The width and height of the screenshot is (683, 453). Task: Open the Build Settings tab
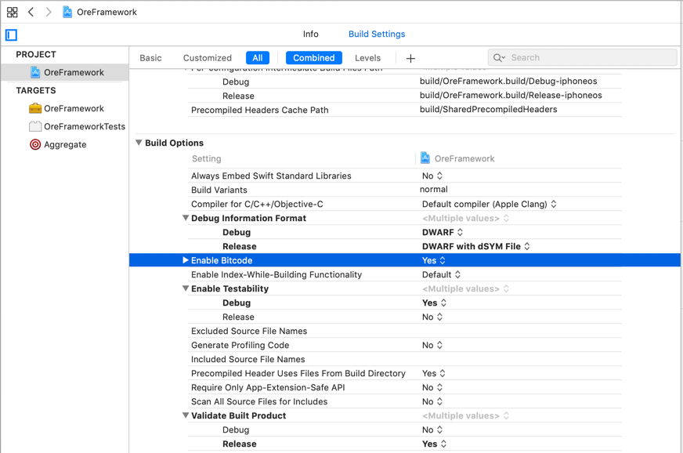(x=376, y=34)
